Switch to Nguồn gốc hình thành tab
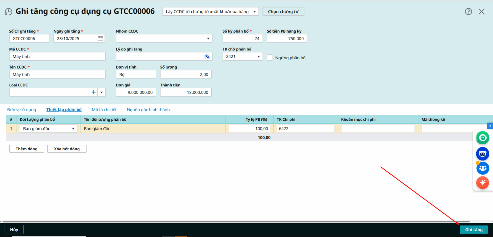The height and width of the screenshot is (237, 493). (148, 110)
